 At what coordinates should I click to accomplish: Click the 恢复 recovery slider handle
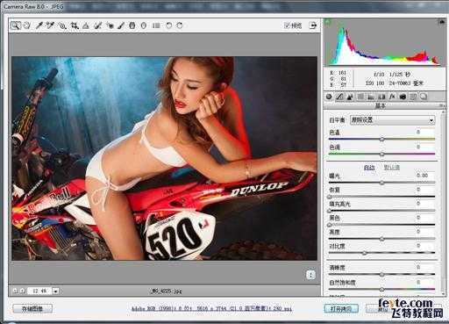tap(330, 197)
